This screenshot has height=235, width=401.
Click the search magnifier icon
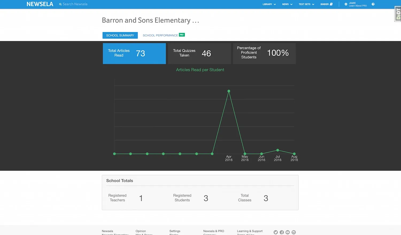click(60, 4)
